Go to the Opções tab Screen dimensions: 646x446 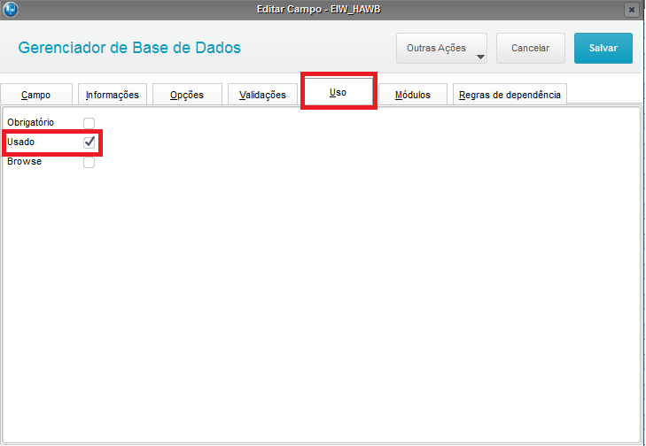(x=187, y=95)
